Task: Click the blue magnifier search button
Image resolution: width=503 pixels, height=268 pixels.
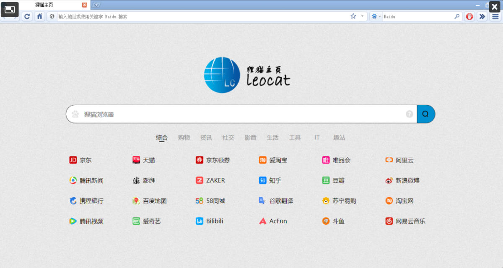Action: point(426,114)
